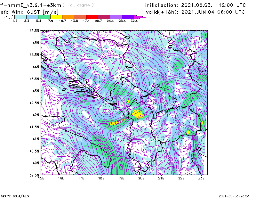Click the legend value 3.3
Screen dimensions: 256x198
[x=27, y=21]
